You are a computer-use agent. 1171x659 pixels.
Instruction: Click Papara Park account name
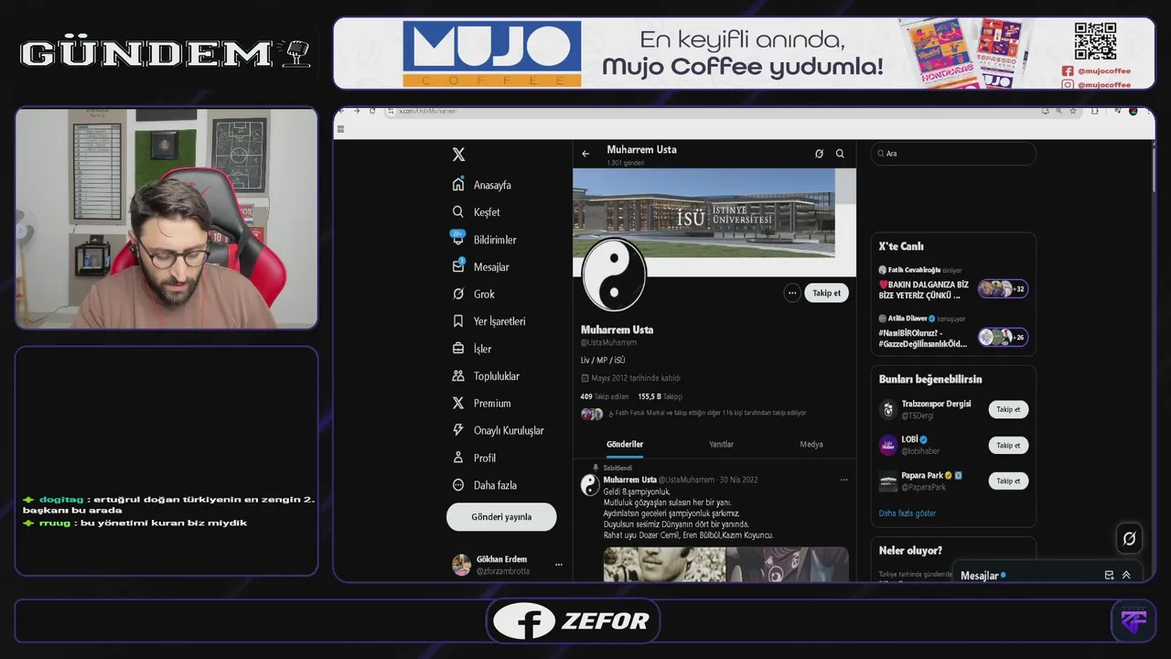[x=922, y=476]
